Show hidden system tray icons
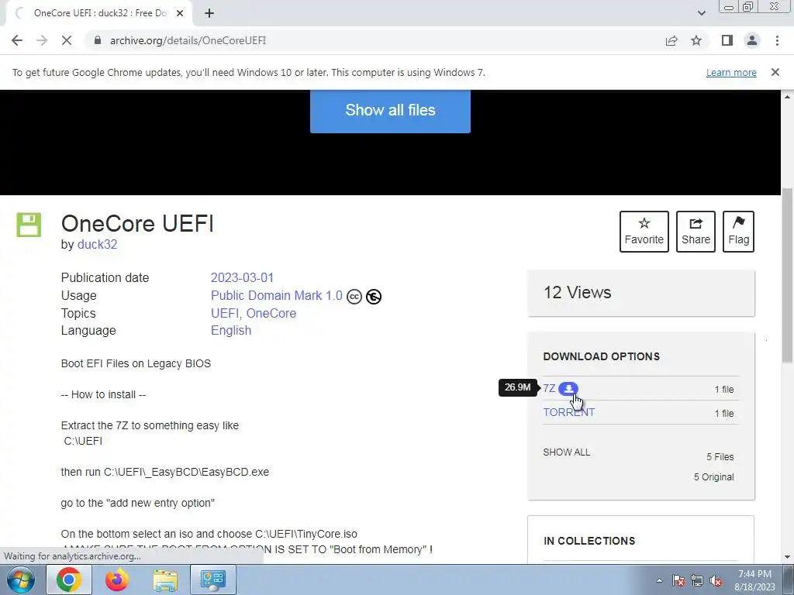794x595 pixels. 659,580
